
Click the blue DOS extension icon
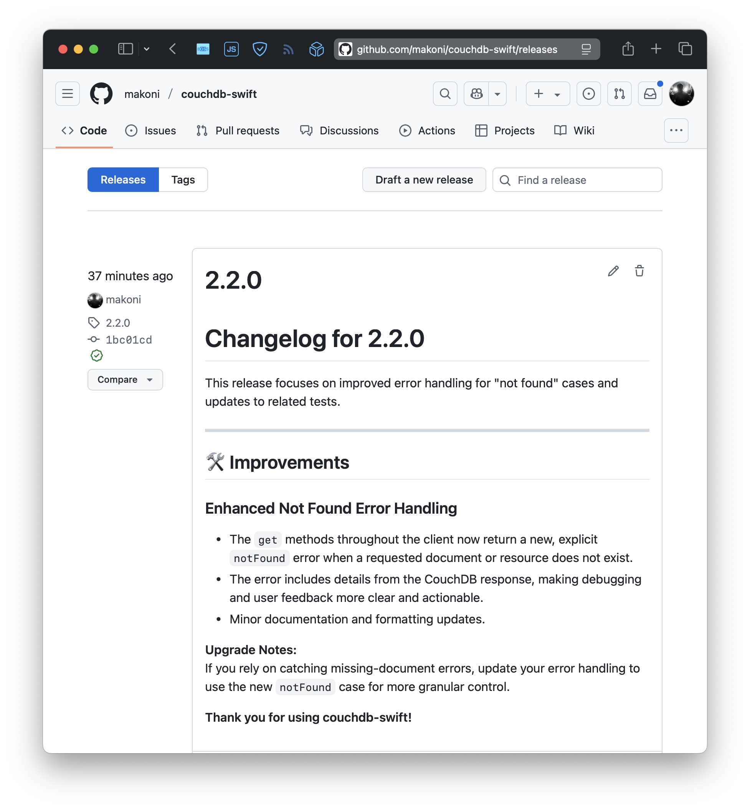203,49
